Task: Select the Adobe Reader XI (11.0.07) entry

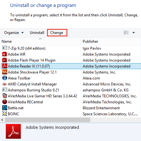Action: 71,66
